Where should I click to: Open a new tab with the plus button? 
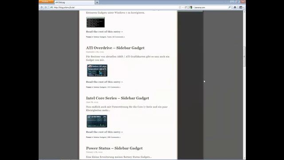pos(97,2)
